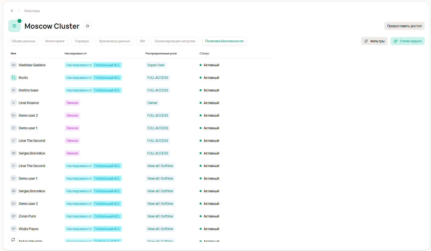
Task: Click the back arrow in breadcrumb
Action: [12, 11]
